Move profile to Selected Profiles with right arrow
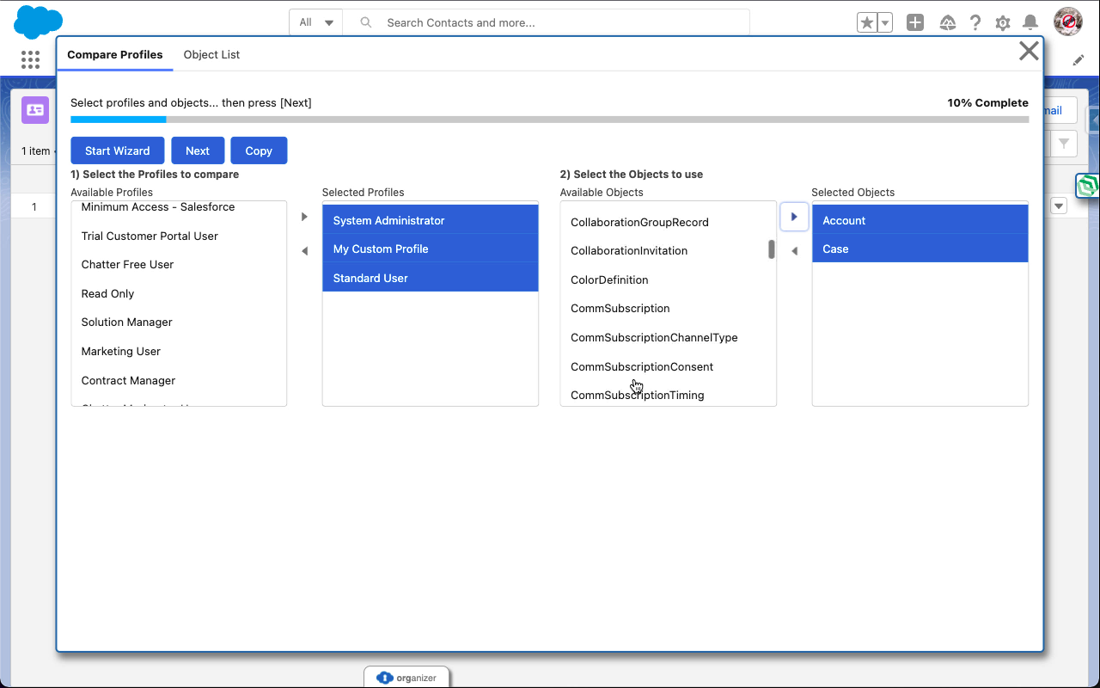 tap(304, 217)
